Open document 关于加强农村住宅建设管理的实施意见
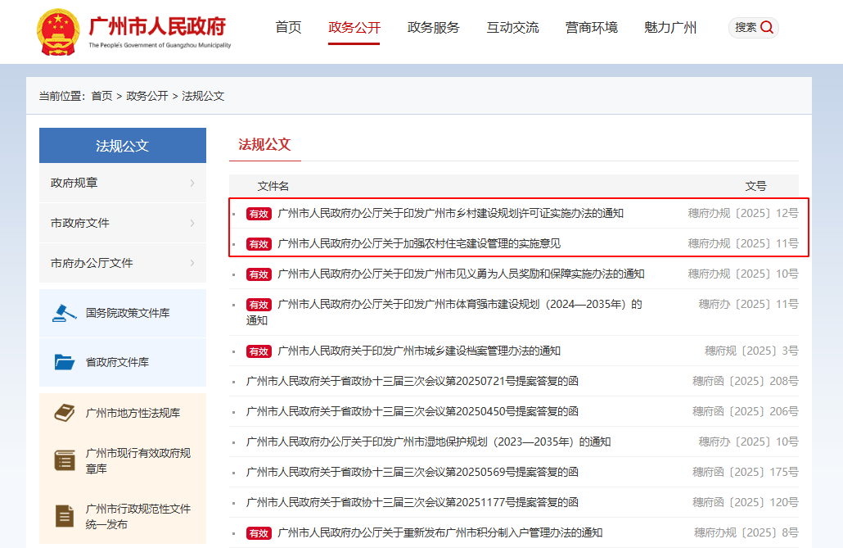 tap(419, 243)
